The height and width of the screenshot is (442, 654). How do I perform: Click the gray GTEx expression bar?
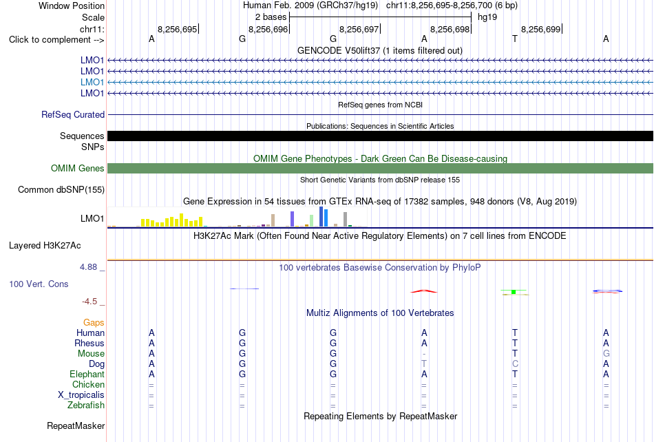[346, 220]
